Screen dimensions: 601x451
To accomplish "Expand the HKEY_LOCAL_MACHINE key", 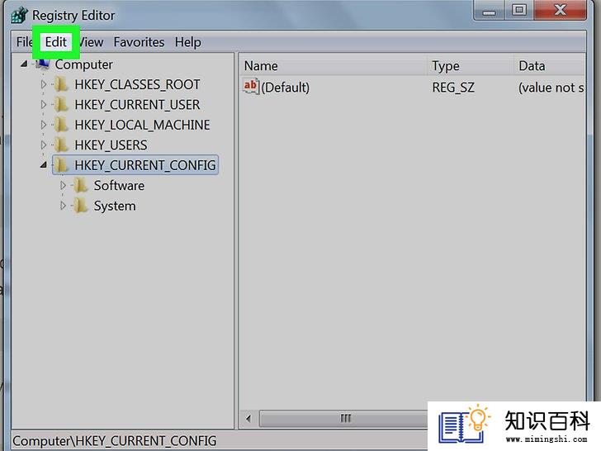I will pyautogui.click(x=43, y=125).
